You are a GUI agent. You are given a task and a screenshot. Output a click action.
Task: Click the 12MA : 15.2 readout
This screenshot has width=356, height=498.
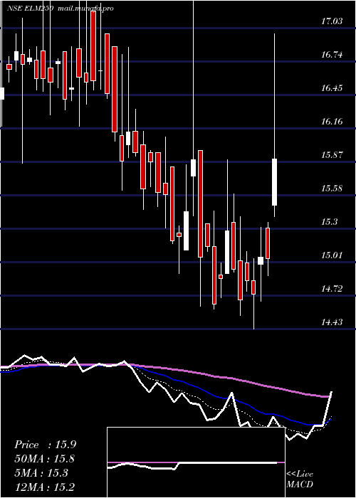click(45, 487)
